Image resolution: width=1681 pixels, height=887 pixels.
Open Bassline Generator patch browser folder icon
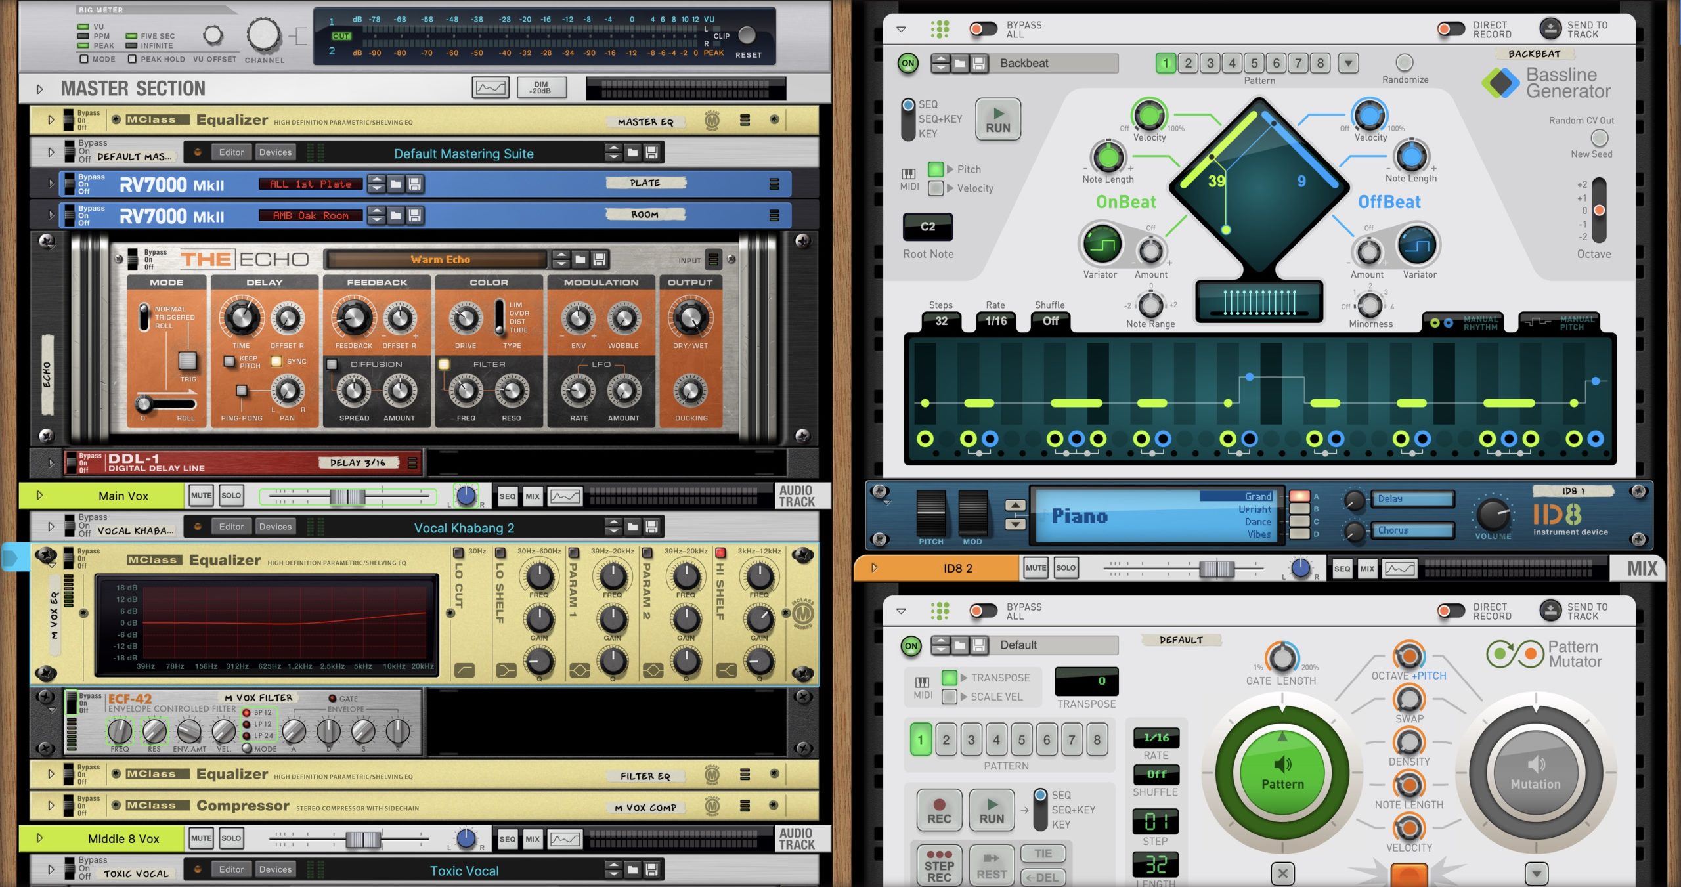coord(960,64)
